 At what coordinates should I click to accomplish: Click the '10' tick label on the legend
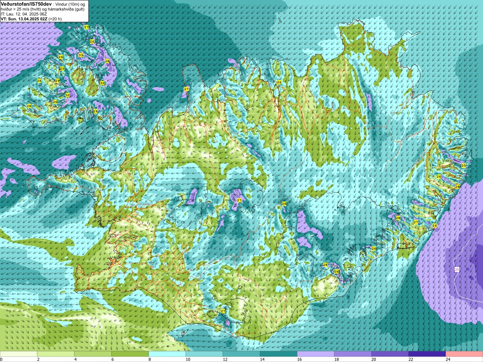(188, 359)
